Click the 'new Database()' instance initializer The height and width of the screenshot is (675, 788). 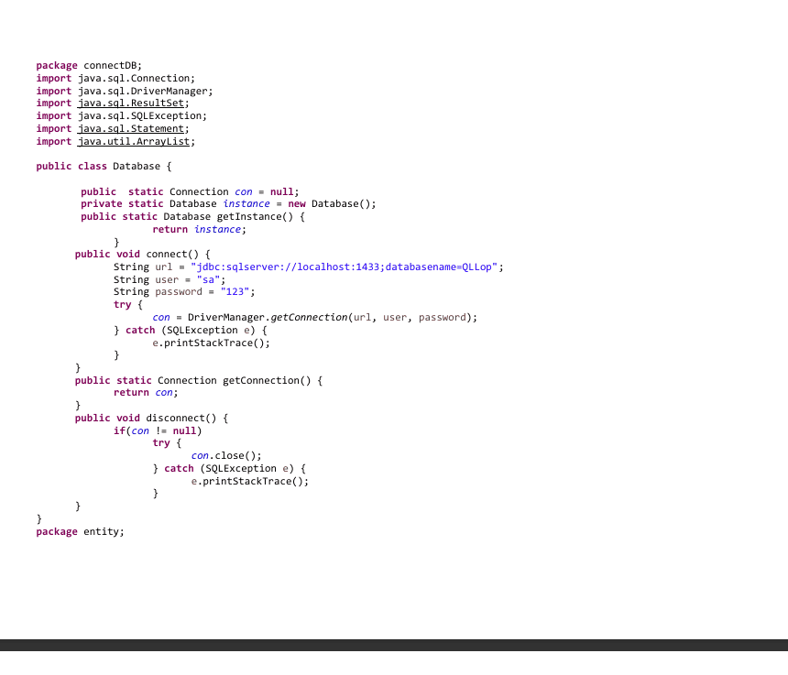332,204
